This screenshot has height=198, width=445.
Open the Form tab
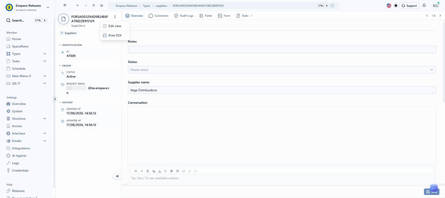point(224,16)
